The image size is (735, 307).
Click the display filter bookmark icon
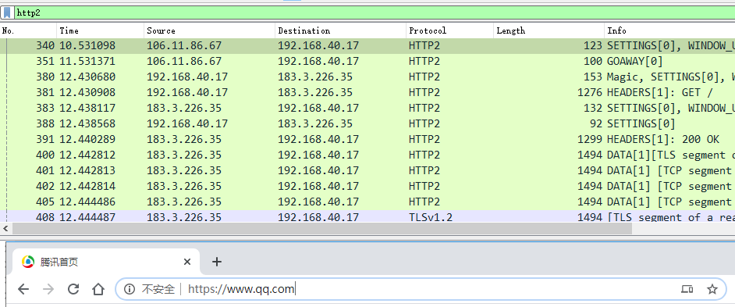pyautogui.click(x=7, y=12)
